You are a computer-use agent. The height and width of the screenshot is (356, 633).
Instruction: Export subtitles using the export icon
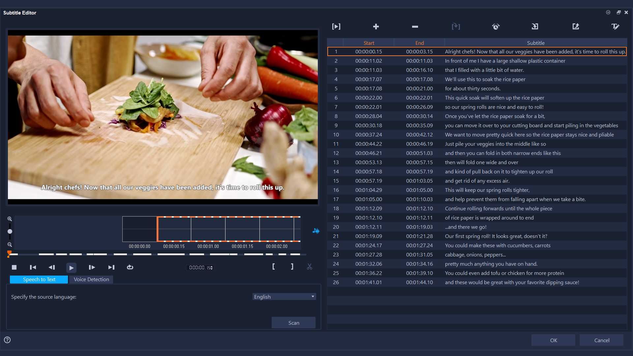point(575,26)
